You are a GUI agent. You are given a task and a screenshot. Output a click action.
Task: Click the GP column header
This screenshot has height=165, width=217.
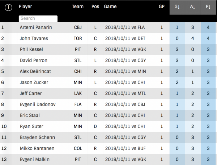(x=162, y=6)
